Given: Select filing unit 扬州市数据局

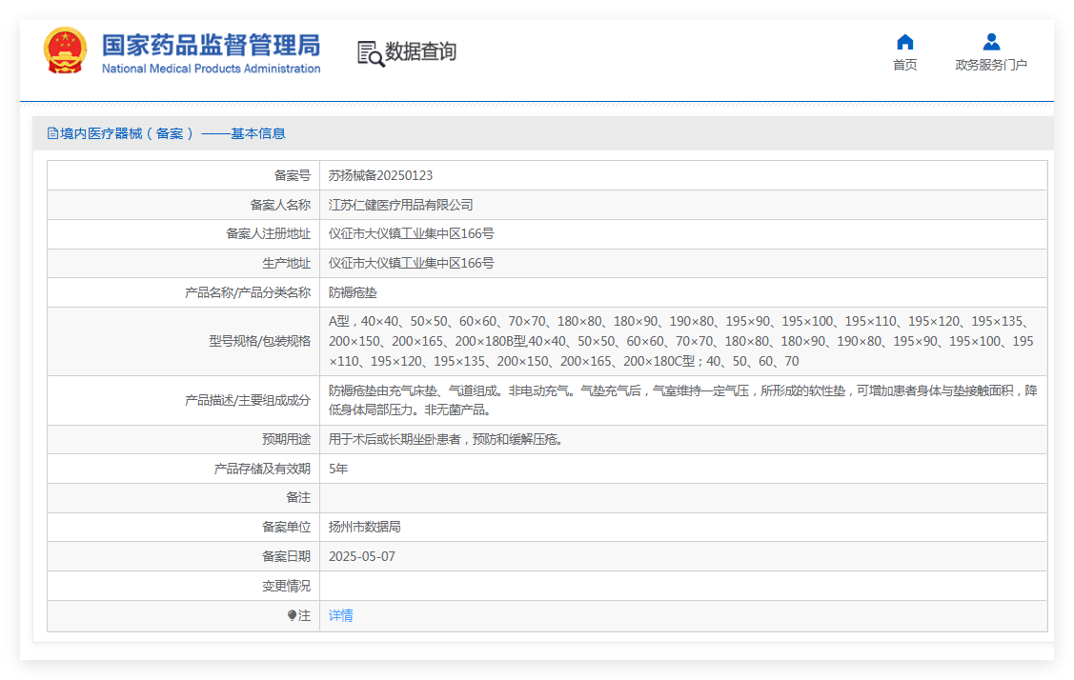Looking at the screenshot, I should coord(364,527).
